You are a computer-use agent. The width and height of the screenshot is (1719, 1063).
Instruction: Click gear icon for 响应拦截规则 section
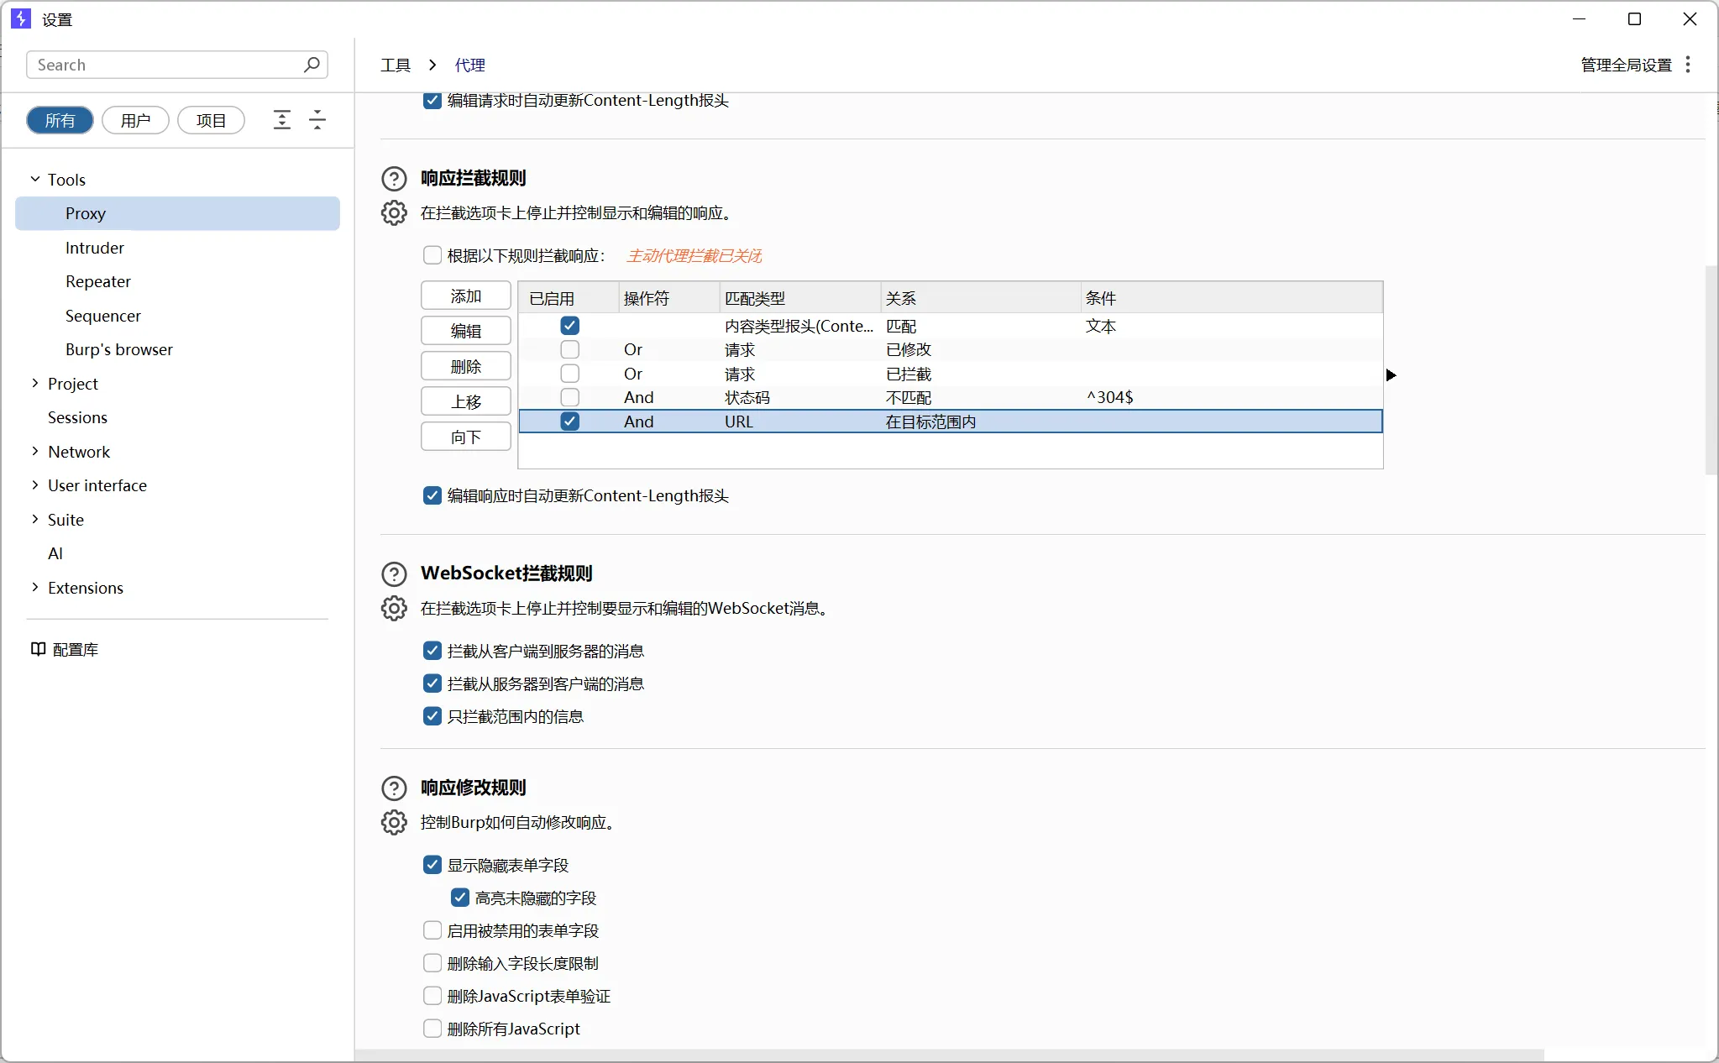coord(394,213)
